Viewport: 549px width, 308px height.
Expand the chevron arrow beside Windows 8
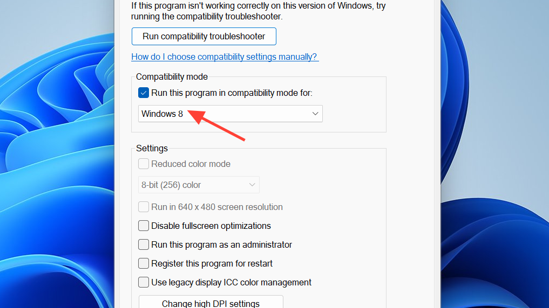coord(315,114)
